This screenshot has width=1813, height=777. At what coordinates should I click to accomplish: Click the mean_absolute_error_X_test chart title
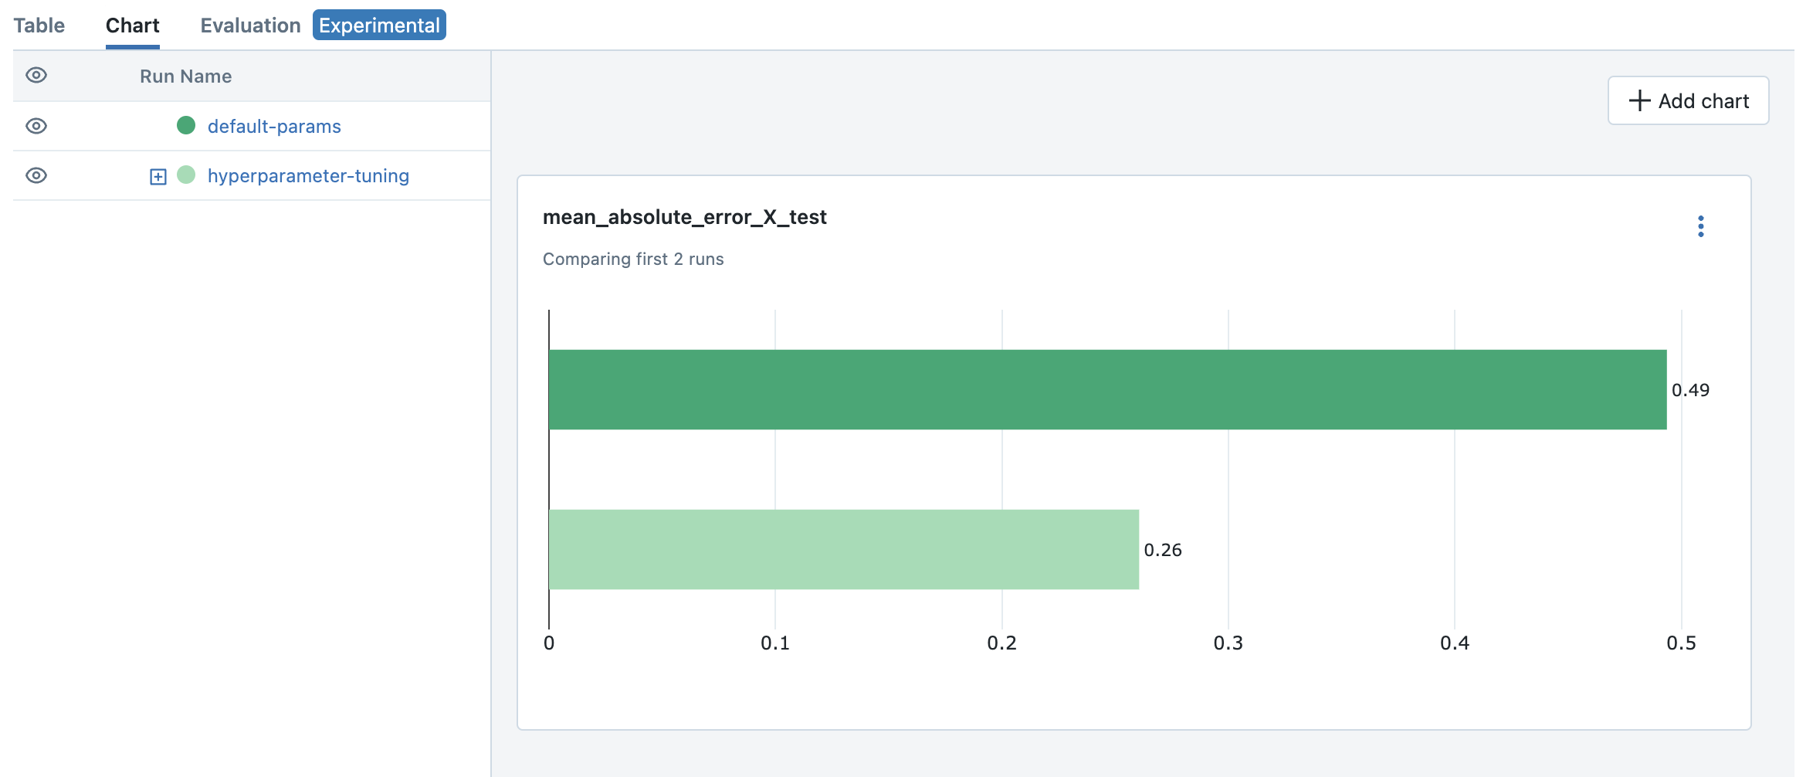[x=684, y=217]
